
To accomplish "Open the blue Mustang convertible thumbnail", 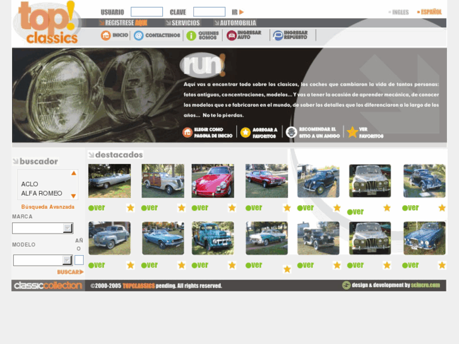I will (163, 238).
